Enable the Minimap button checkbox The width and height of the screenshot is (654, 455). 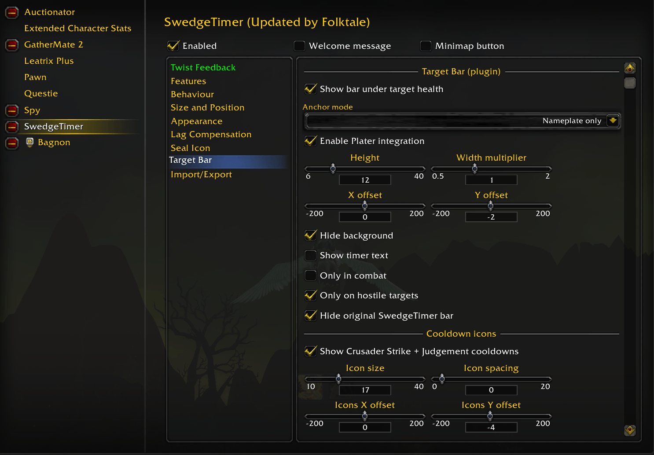[x=426, y=46]
